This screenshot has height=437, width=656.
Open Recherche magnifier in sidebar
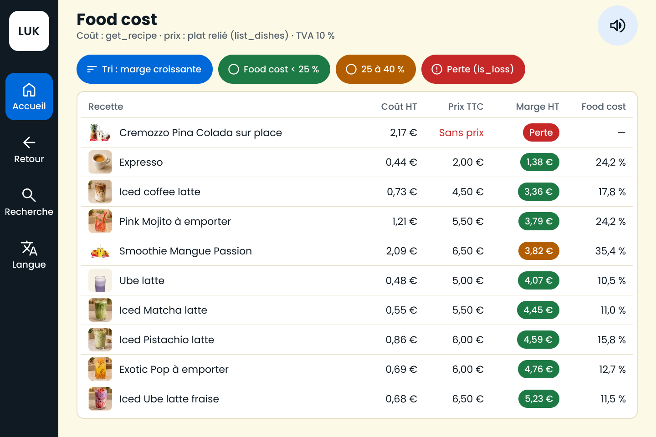coord(29,202)
